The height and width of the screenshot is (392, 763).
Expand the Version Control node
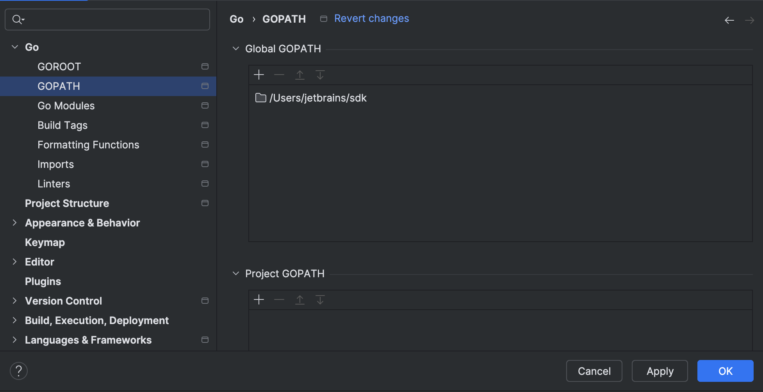tap(14, 301)
